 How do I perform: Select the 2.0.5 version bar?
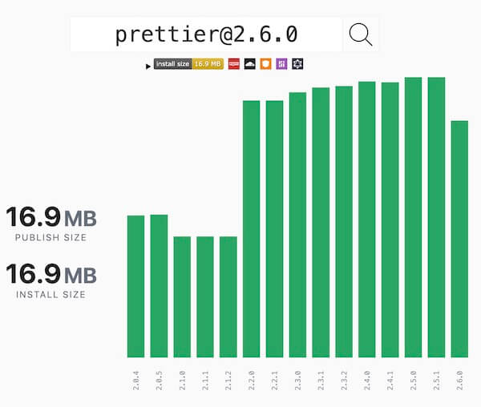[x=159, y=285]
